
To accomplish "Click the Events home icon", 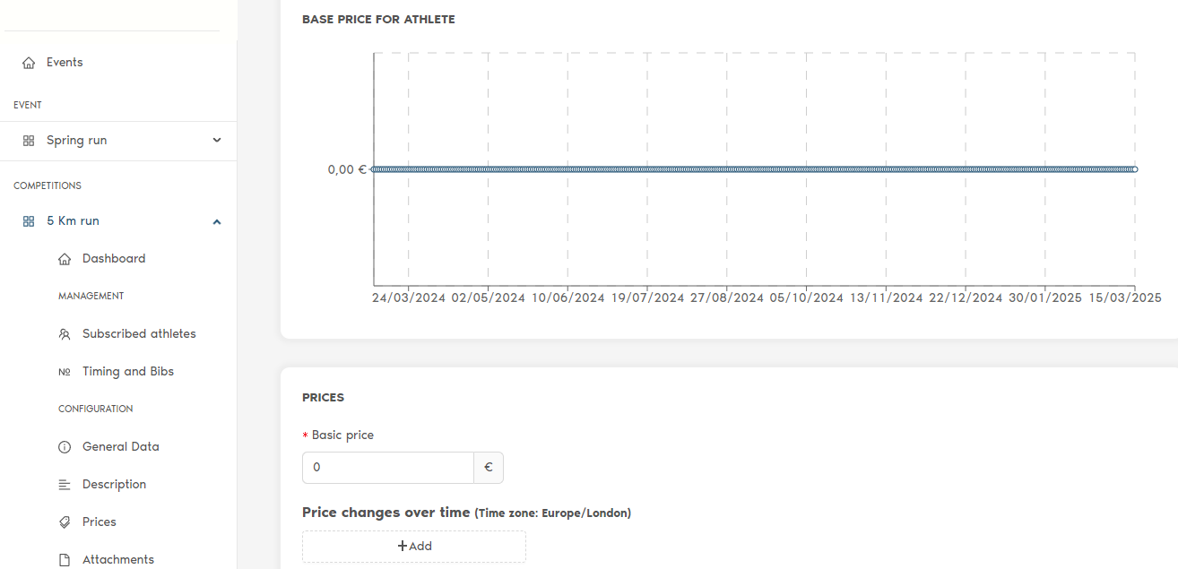I will click(x=29, y=63).
